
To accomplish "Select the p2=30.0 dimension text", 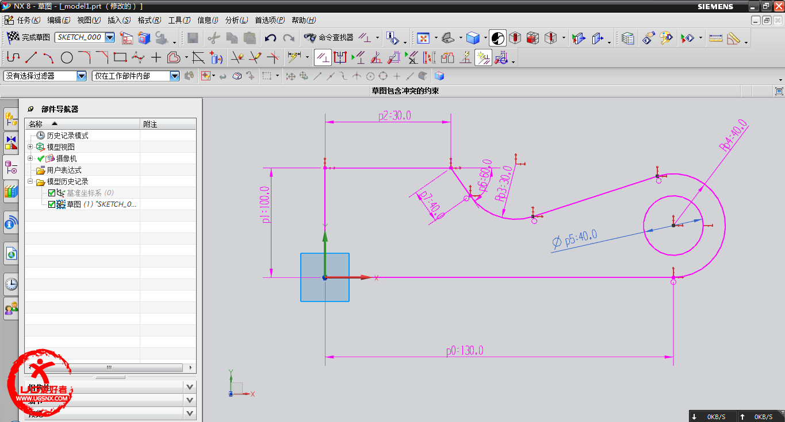I will click(395, 116).
